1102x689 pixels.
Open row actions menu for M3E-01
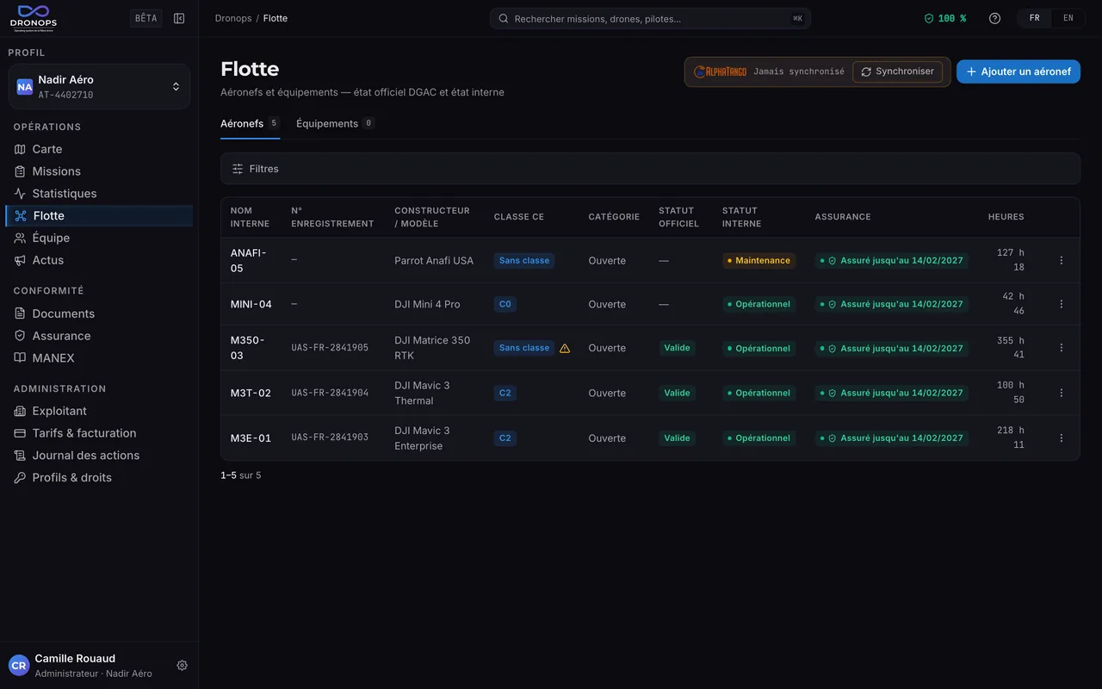pyautogui.click(x=1062, y=438)
